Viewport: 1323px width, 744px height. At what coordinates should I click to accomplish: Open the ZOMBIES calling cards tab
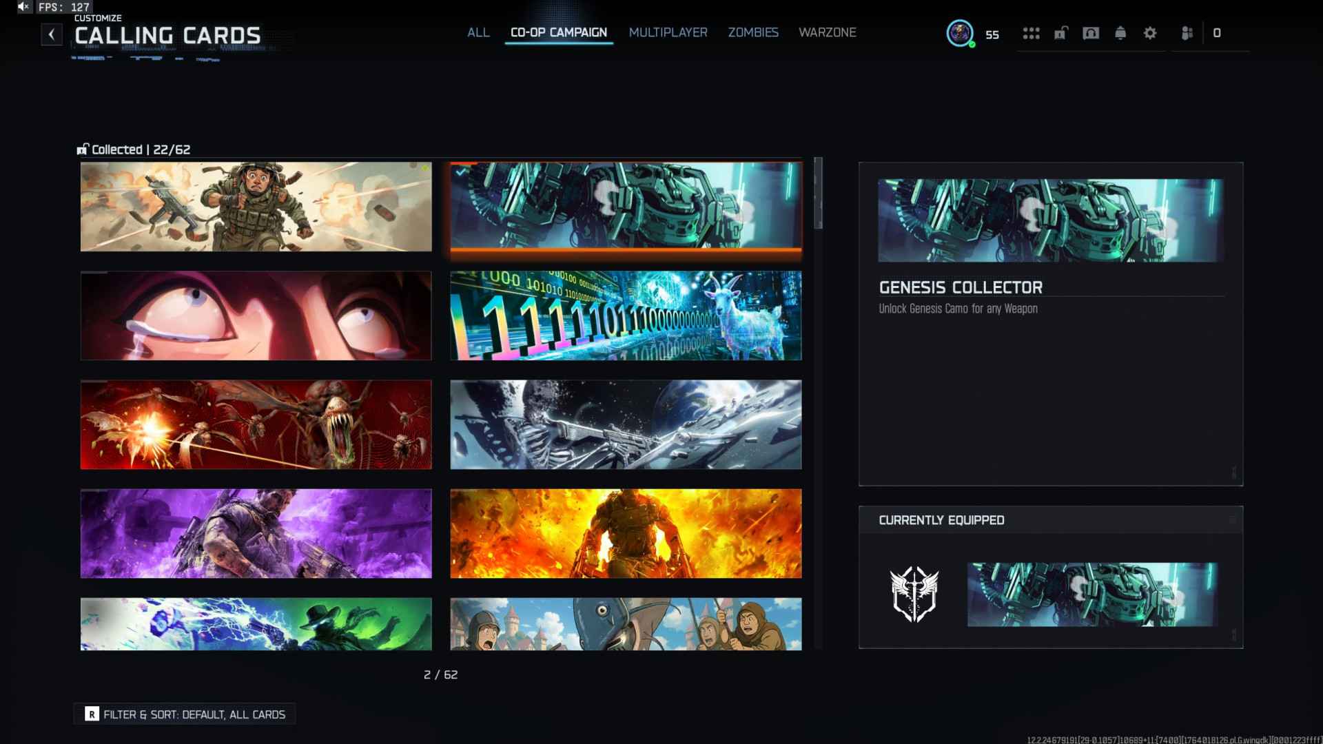pyautogui.click(x=753, y=32)
